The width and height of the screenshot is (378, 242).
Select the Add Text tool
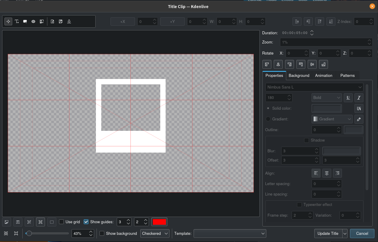(17, 21)
